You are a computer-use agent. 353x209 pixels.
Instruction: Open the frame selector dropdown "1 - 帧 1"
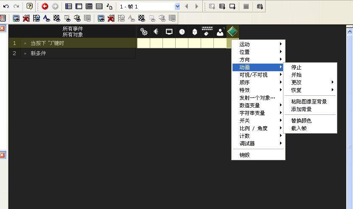pos(177,6)
